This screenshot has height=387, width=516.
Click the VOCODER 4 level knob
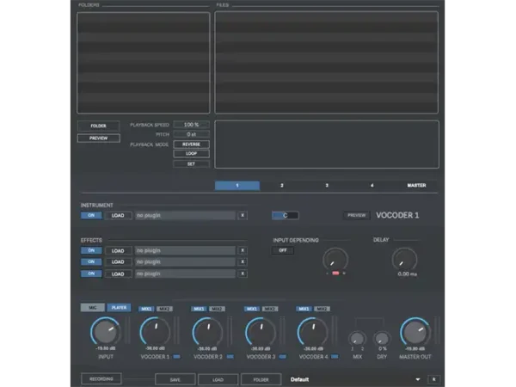point(312,331)
